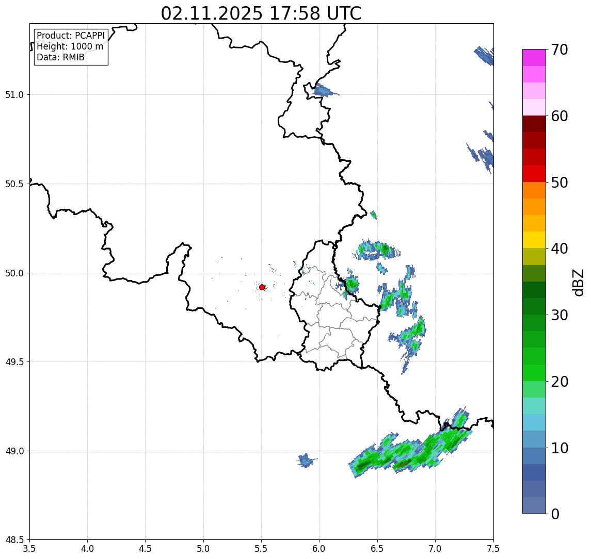Screen dimensions: 591x559
Task: Click the latitude axis label 48.5
Action: pyautogui.click(x=14, y=540)
